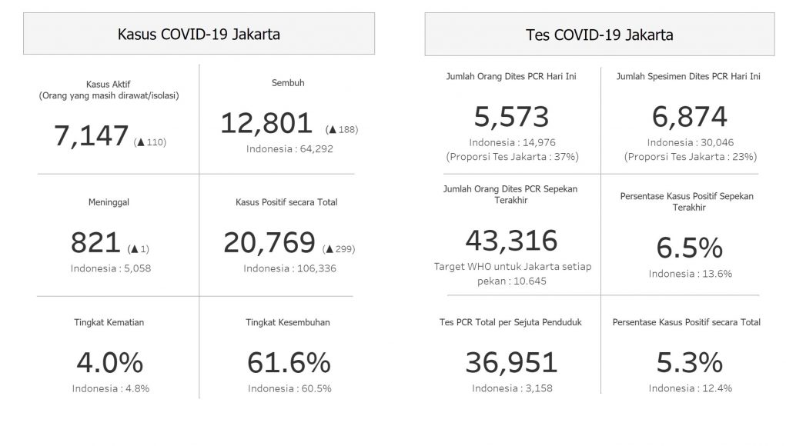Select the Kasus Aktif value 7,147
786x446 pixels.
91,136
